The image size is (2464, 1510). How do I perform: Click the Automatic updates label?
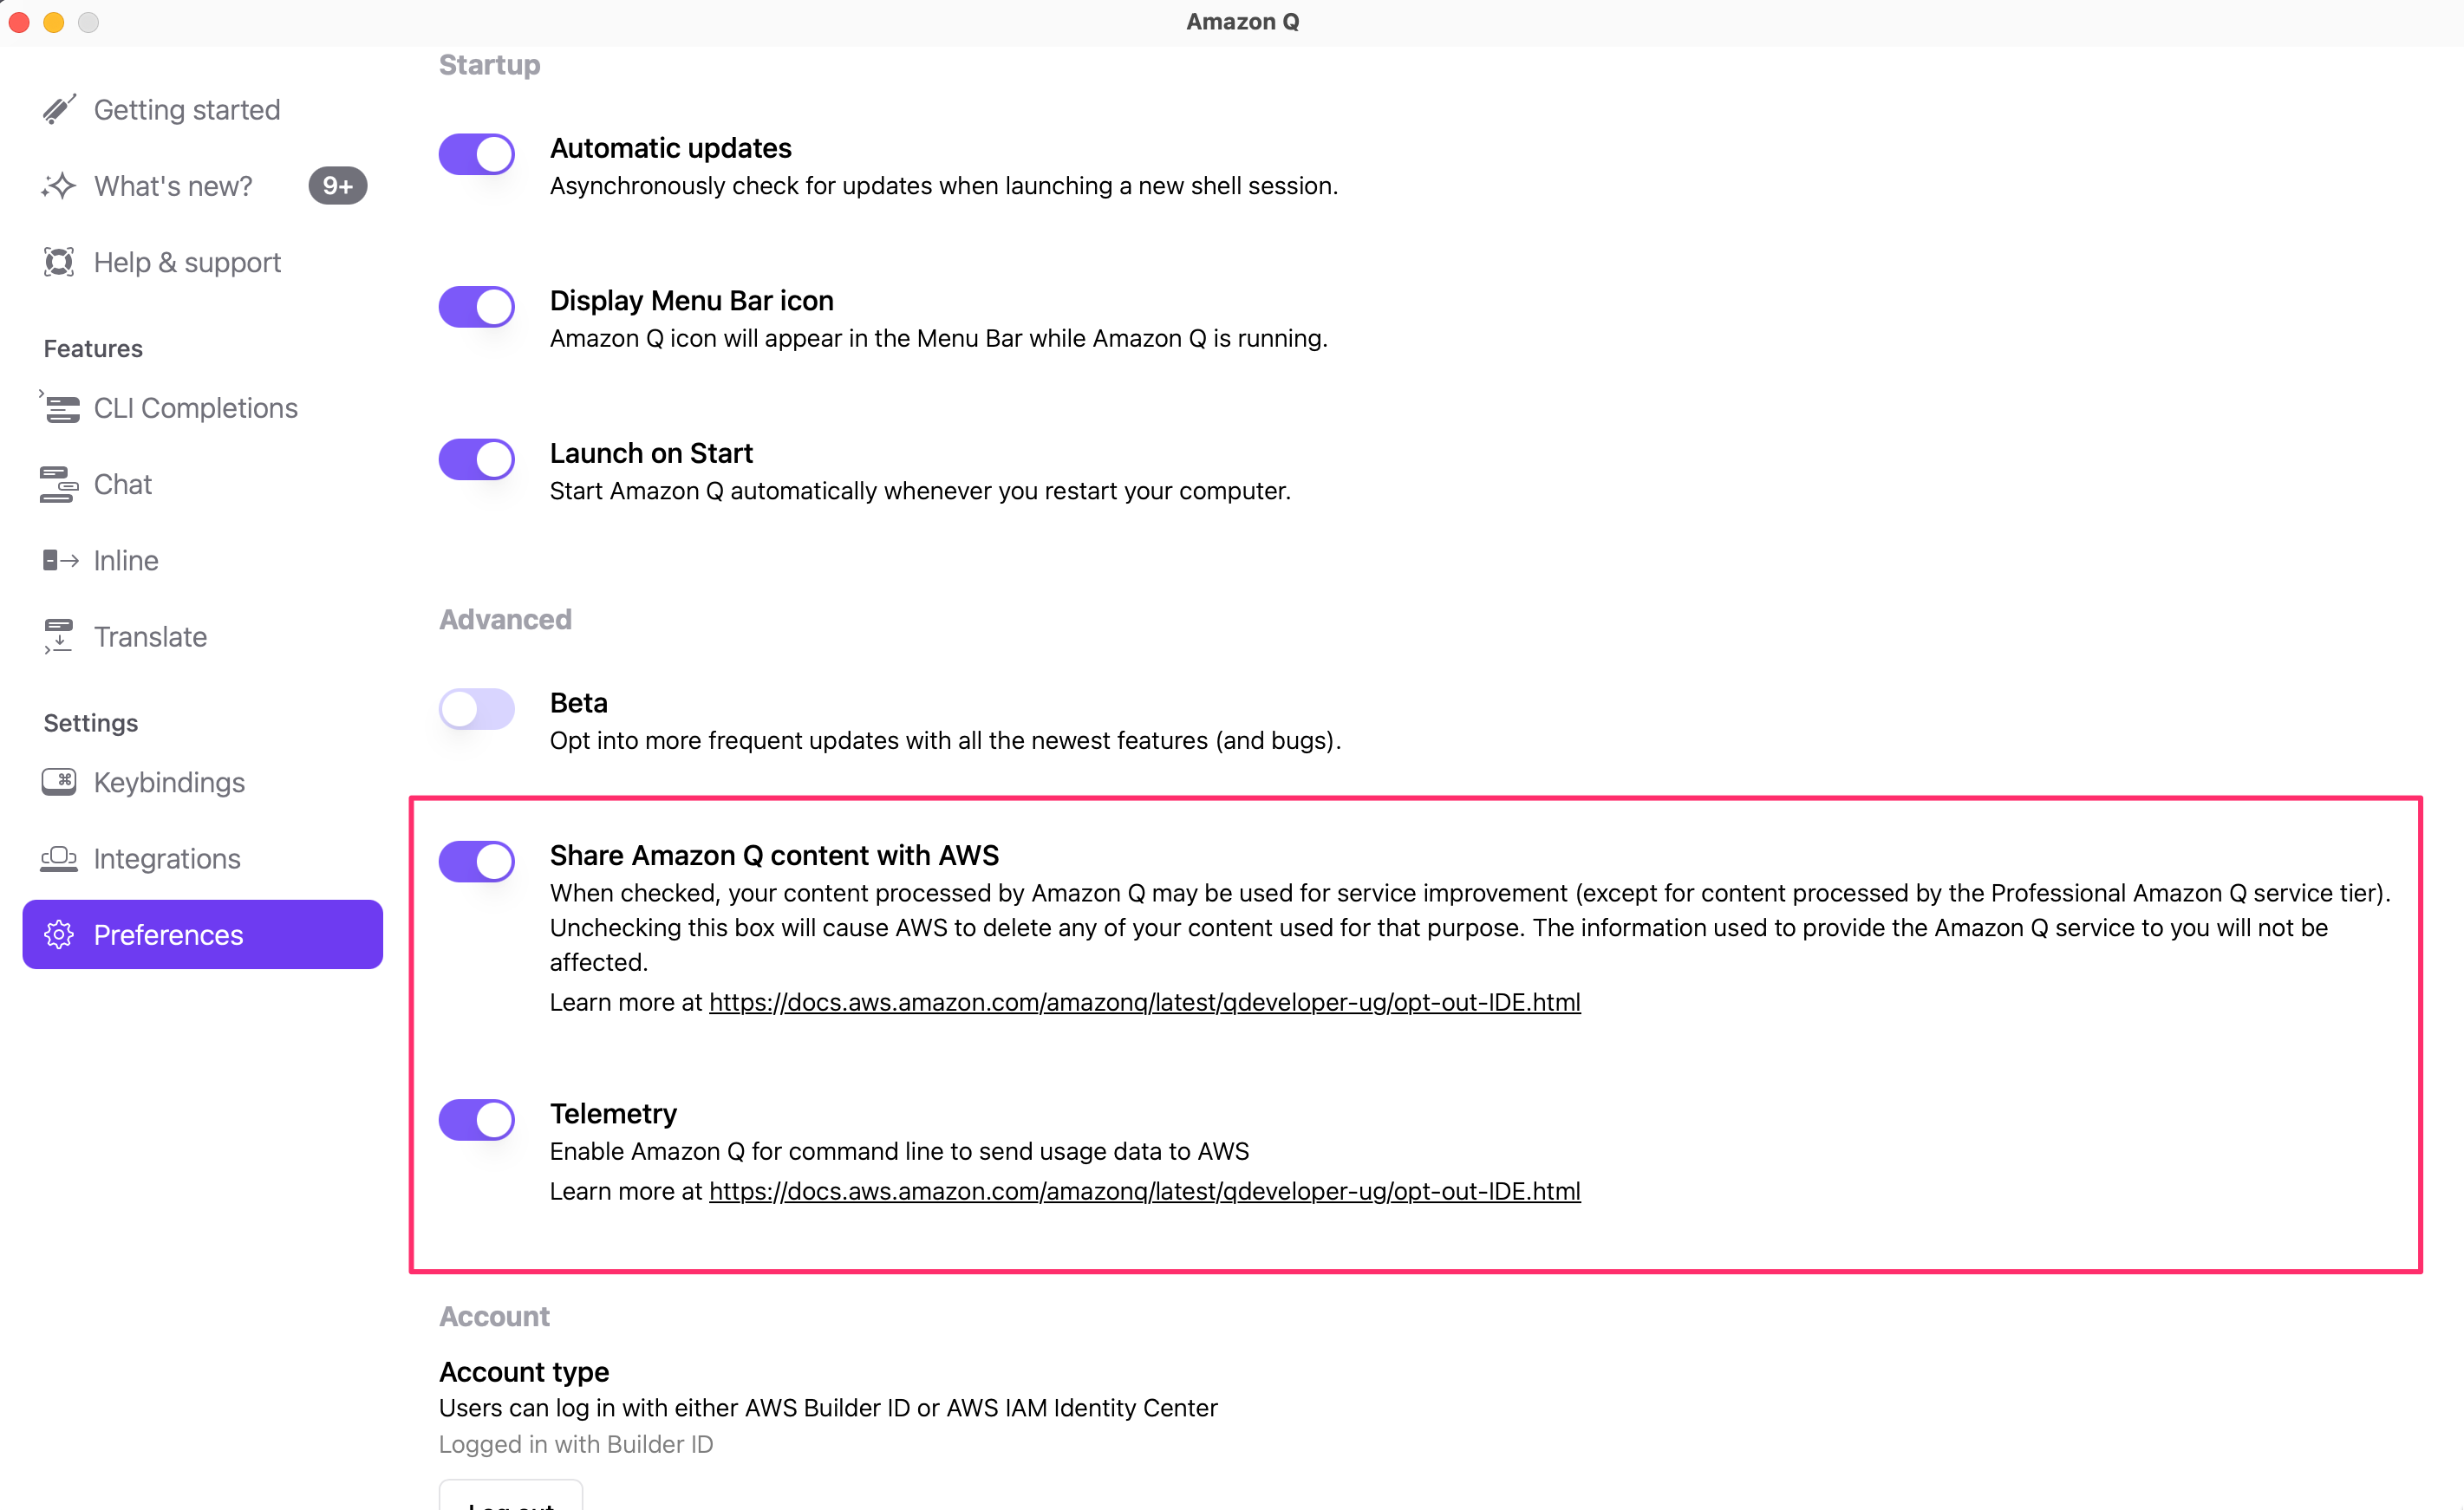(x=670, y=148)
